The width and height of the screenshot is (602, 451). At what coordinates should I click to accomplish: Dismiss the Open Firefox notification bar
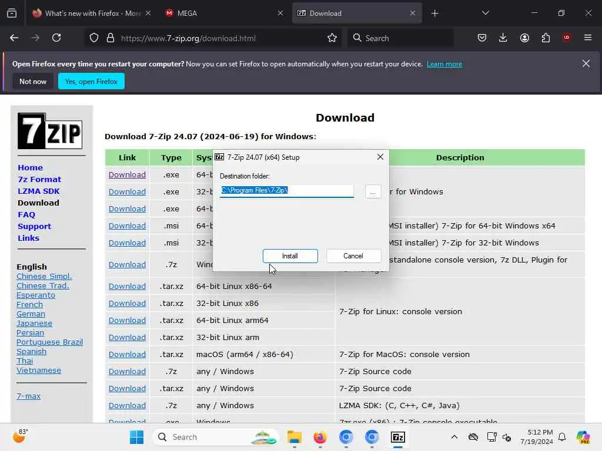pyautogui.click(x=586, y=63)
